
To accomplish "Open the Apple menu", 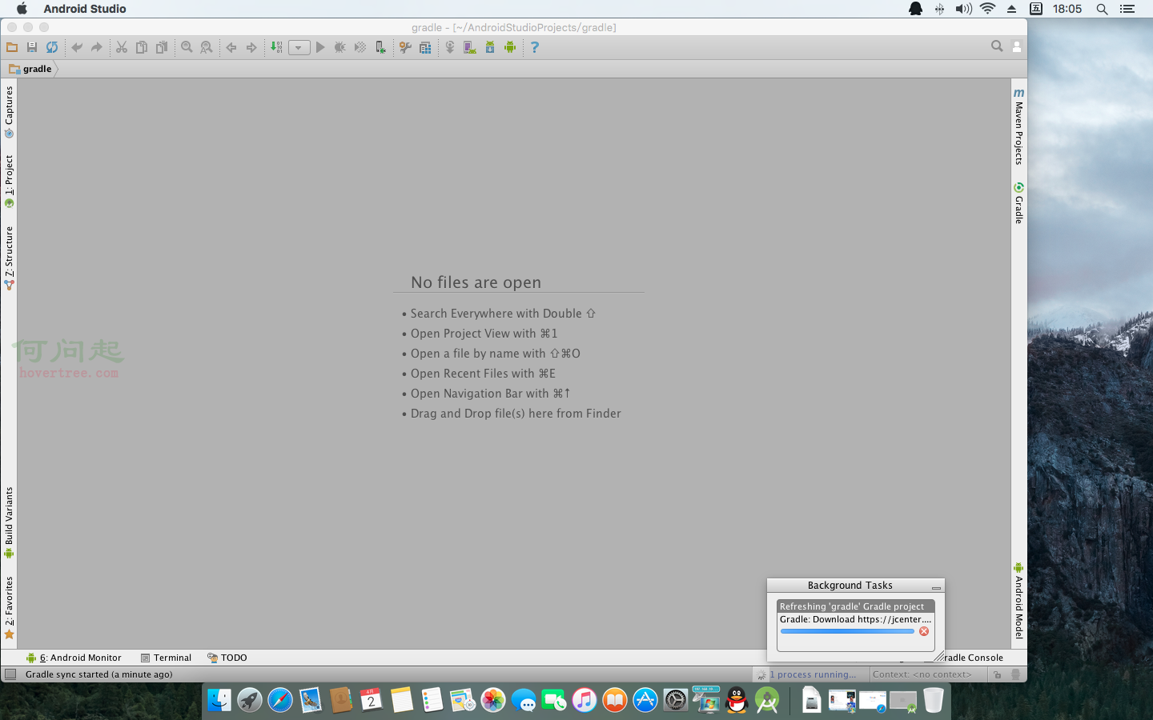I will tap(22, 9).
